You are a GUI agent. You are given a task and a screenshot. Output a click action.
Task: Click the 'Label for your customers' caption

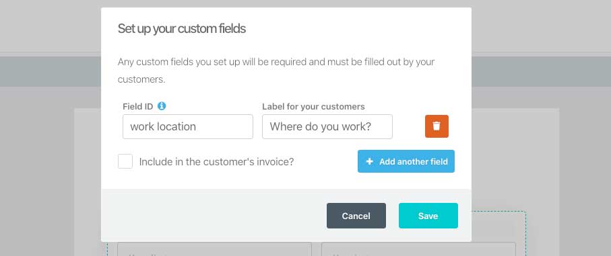click(x=313, y=106)
